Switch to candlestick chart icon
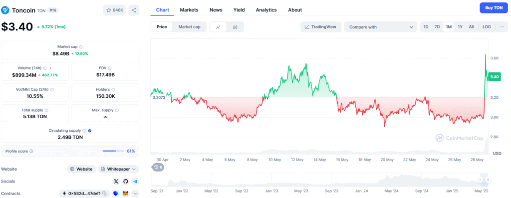 point(235,27)
